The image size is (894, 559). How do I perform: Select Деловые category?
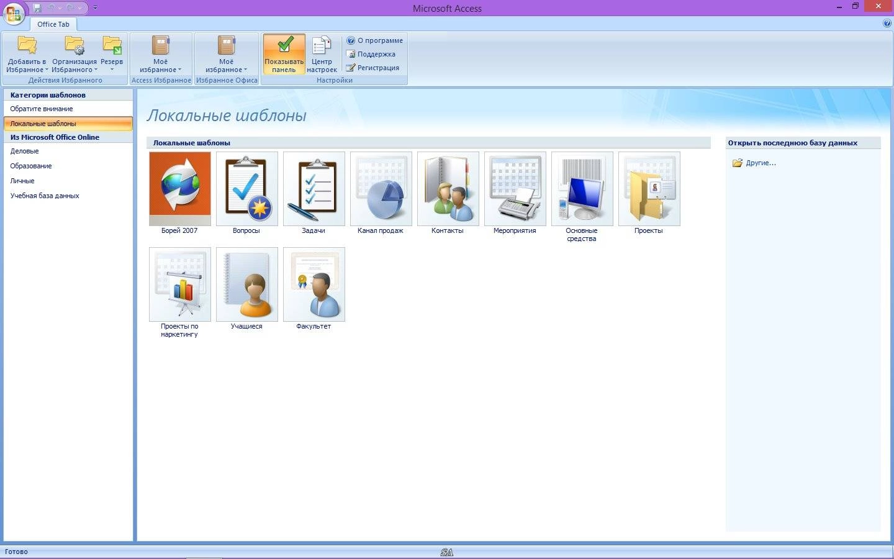coord(68,151)
